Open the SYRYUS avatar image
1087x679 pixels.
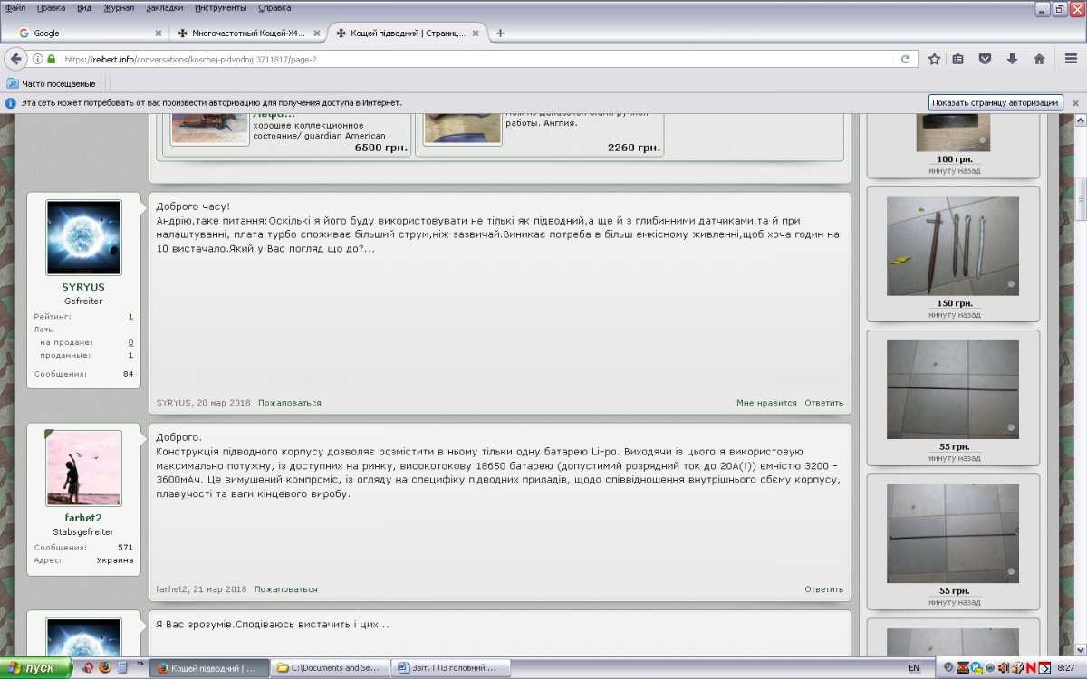(x=83, y=237)
